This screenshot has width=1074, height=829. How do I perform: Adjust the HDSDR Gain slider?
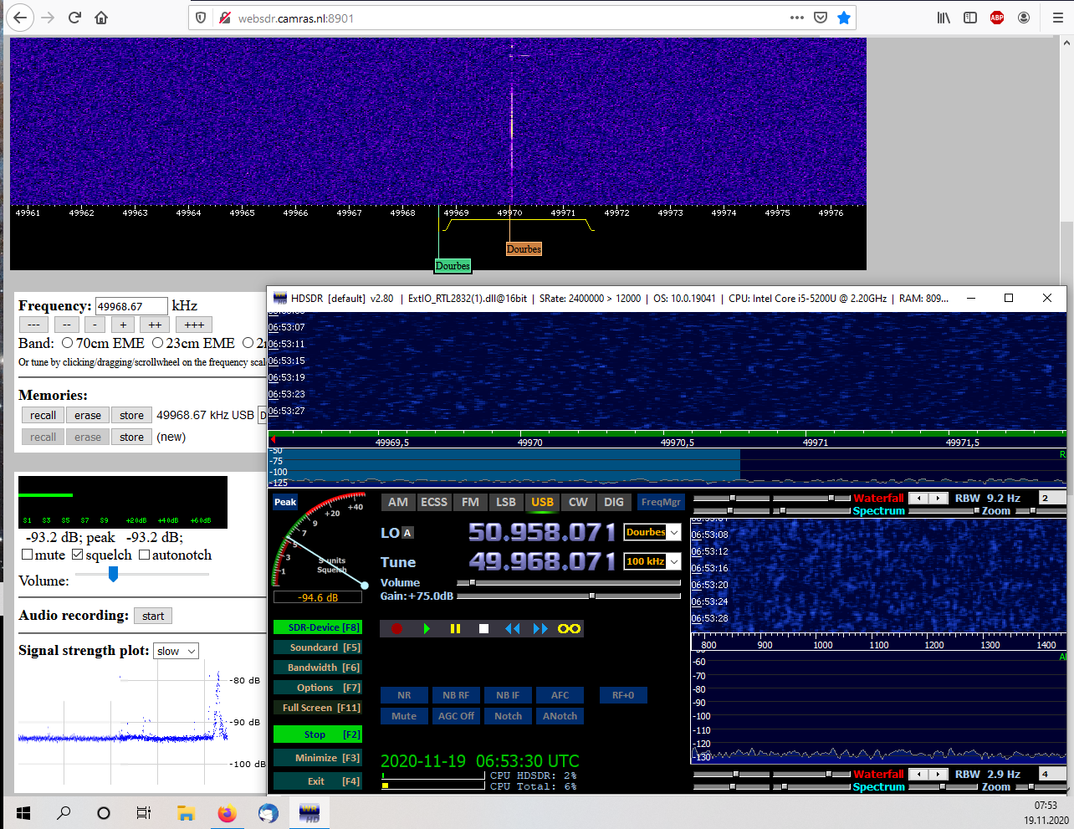pyautogui.click(x=569, y=596)
